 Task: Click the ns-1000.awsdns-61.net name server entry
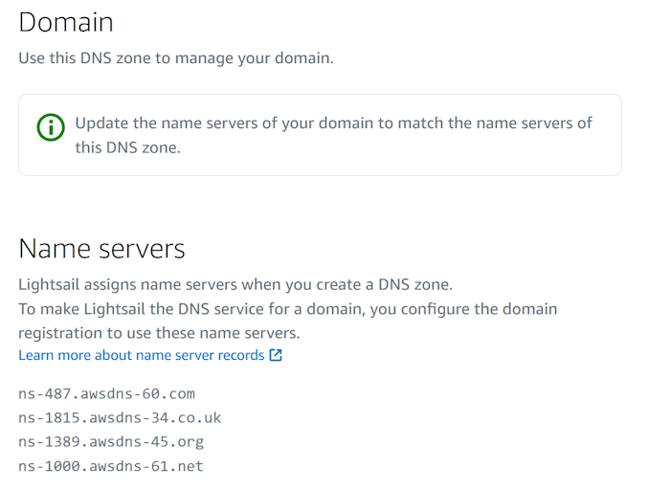pyautogui.click(x=111, y=466)
